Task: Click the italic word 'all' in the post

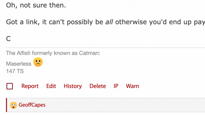Action: [x=109, y=22]
